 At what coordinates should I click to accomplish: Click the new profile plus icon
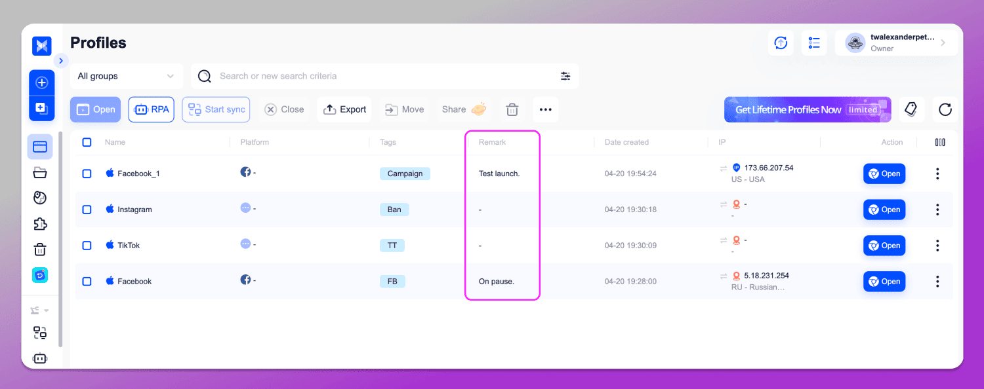pyautogui.click(x=41, y=83)
